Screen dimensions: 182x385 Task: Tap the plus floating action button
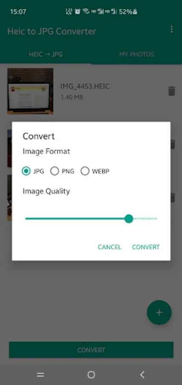tap(159, 312)
